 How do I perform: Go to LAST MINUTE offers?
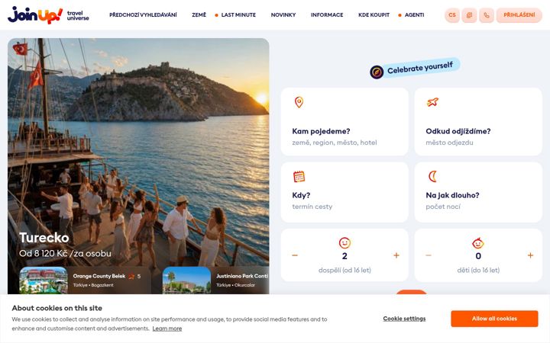[x=238, y=15]
